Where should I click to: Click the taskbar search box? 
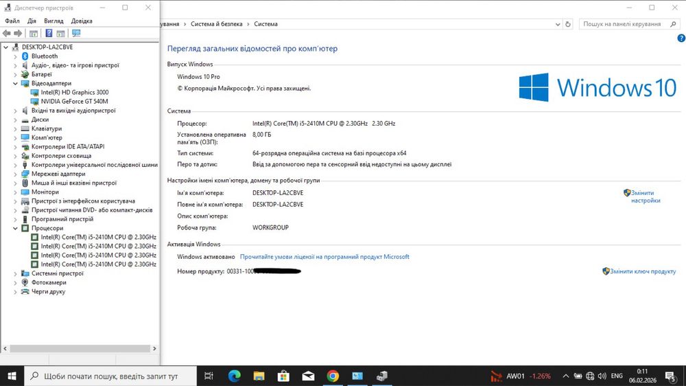[x=110, y=376]
